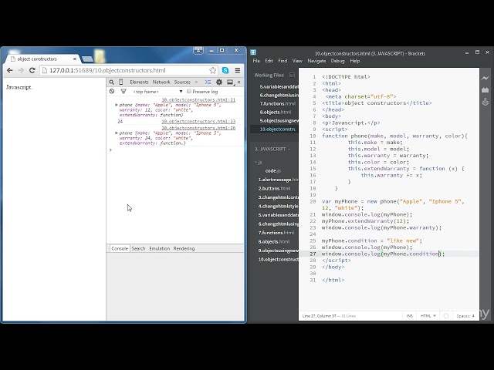Close the DevTools panel
The width and height of the screenshot is (494, 370).
tap(239, 82)
